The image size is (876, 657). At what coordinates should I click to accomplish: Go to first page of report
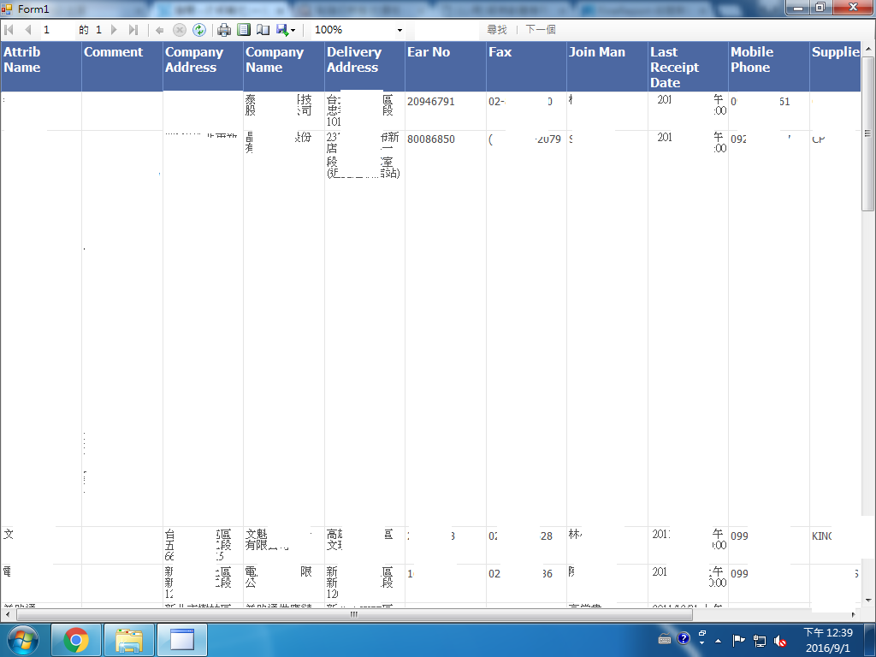(9, 30)
